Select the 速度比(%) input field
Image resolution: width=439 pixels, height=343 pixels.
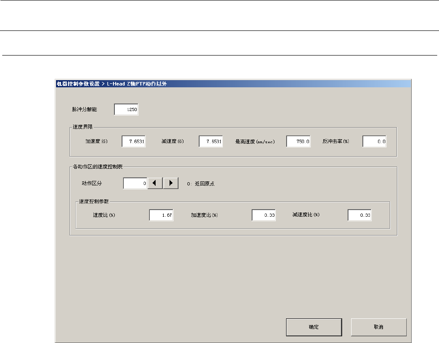pos(161,215)
